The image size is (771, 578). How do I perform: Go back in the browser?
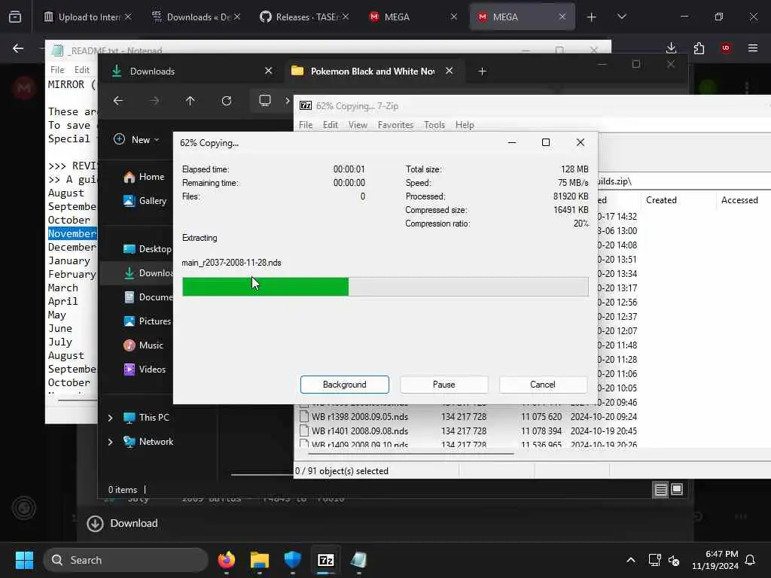click(x=18, y=48)
